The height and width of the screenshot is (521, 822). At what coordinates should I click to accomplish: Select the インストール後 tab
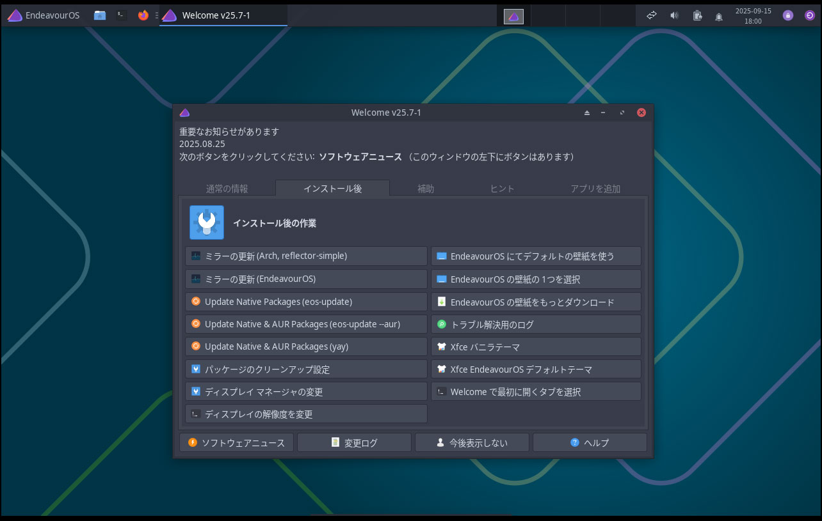[332, 189]
